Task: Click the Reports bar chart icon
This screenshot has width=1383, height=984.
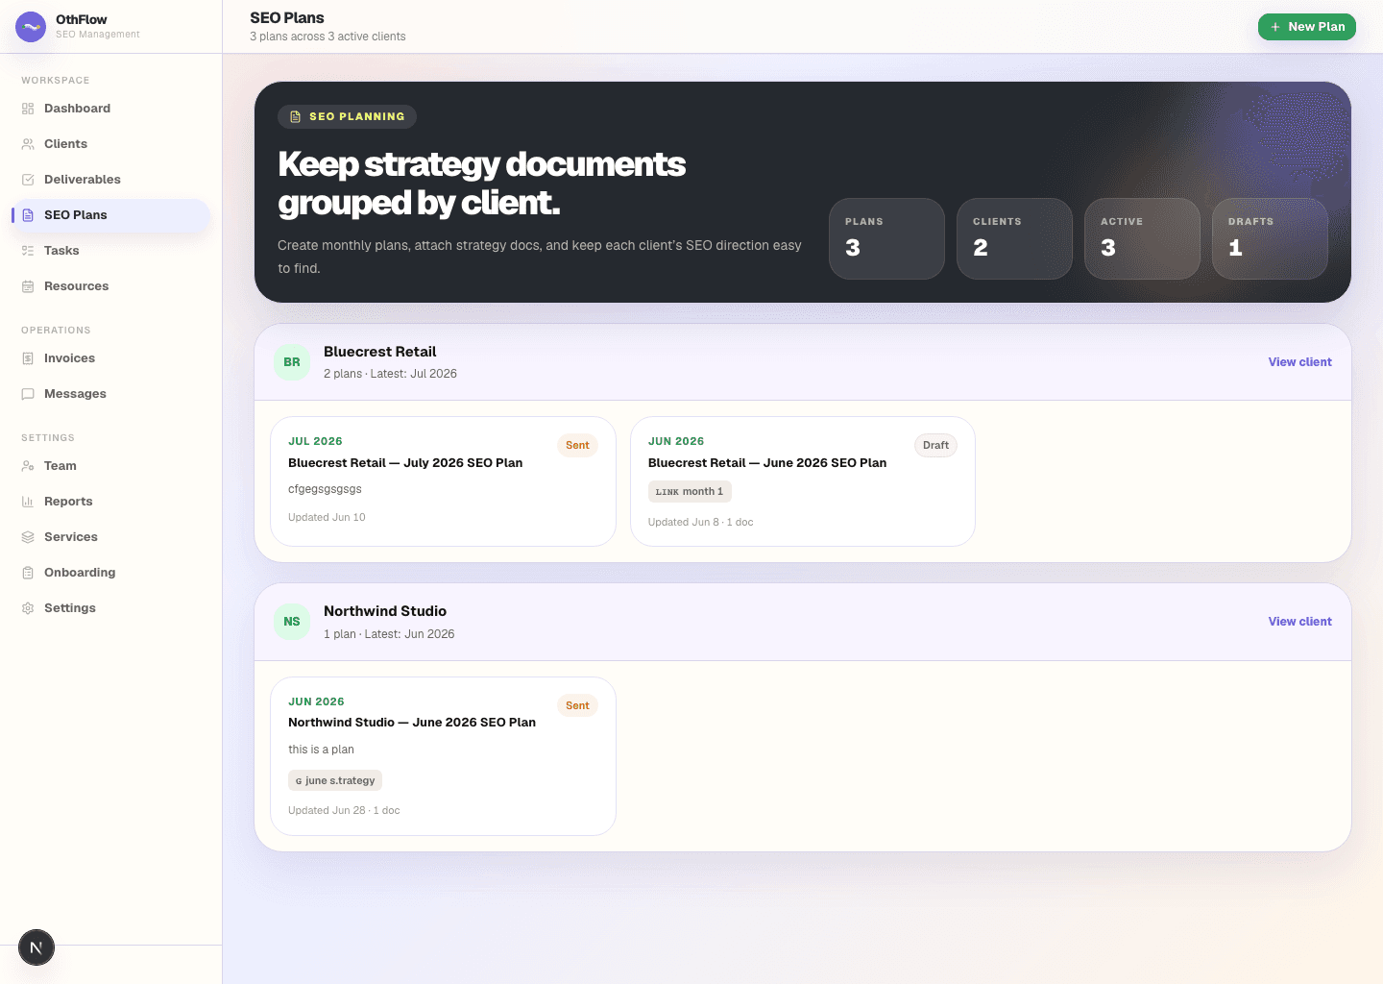Action: (x=28, y=502)
